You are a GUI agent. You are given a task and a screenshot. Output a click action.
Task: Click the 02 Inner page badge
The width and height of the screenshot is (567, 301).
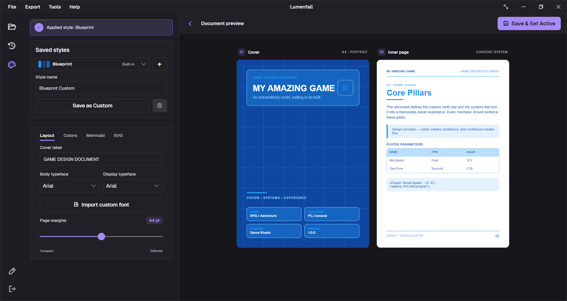pyautogui.click(x=382, y=52)
